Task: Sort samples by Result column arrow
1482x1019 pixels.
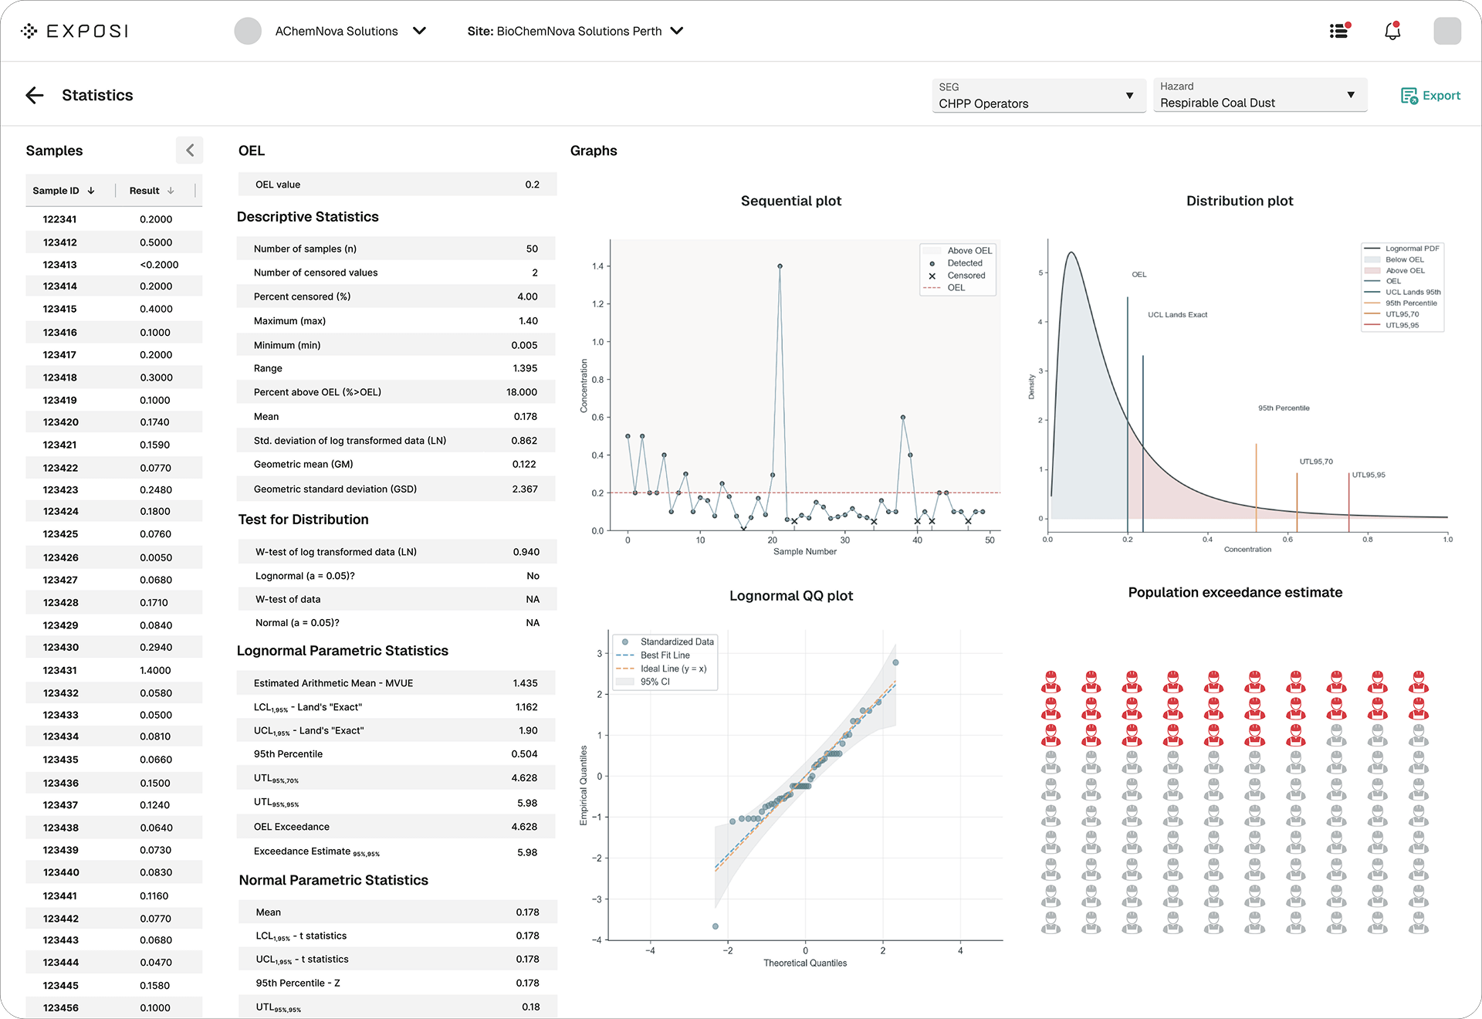Action: point(171,191)
